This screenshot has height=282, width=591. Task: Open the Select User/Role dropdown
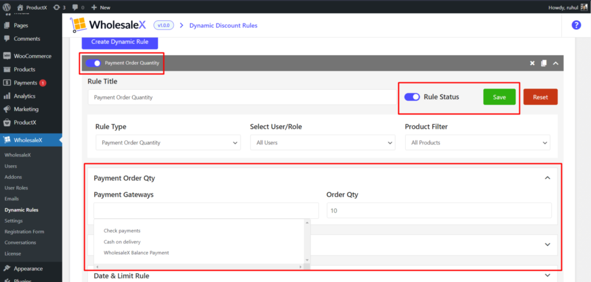(x=323, y=143)
